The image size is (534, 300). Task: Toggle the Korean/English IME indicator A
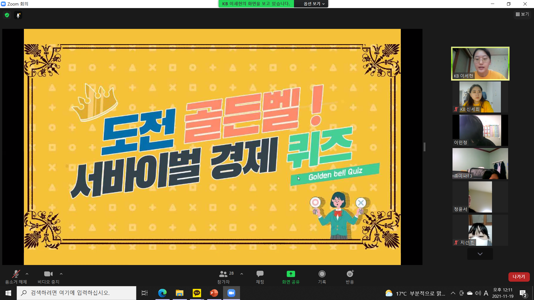486,293
